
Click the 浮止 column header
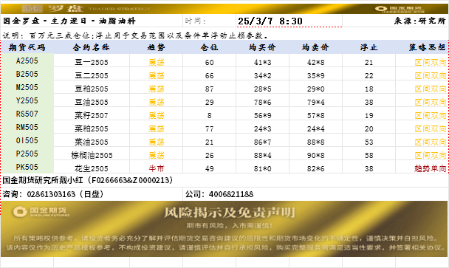coord(369,47)
